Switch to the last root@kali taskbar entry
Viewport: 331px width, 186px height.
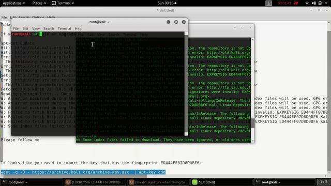click(x=284, y=182)
